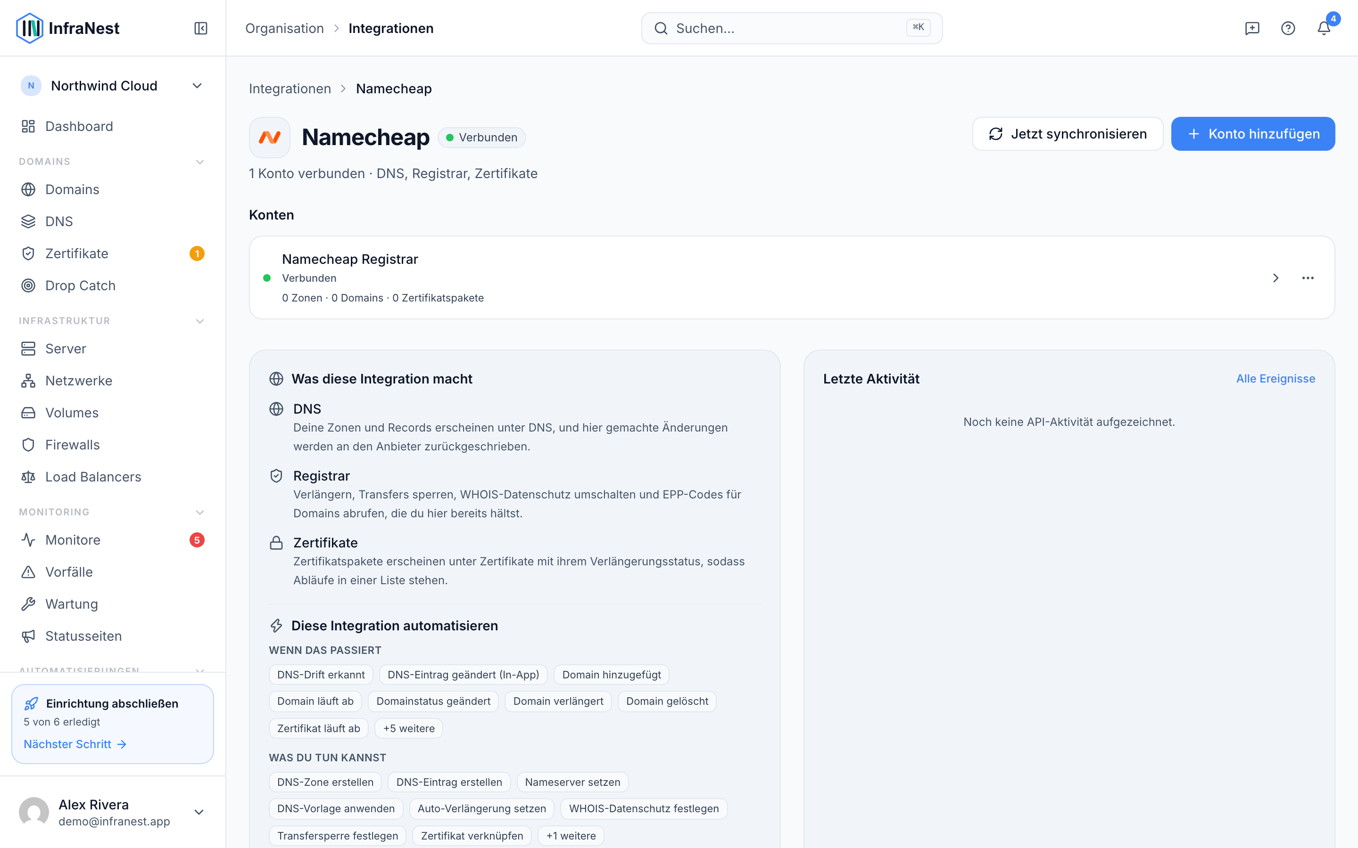Click Organisation breadcrumb in top bar

coord(284,28)
